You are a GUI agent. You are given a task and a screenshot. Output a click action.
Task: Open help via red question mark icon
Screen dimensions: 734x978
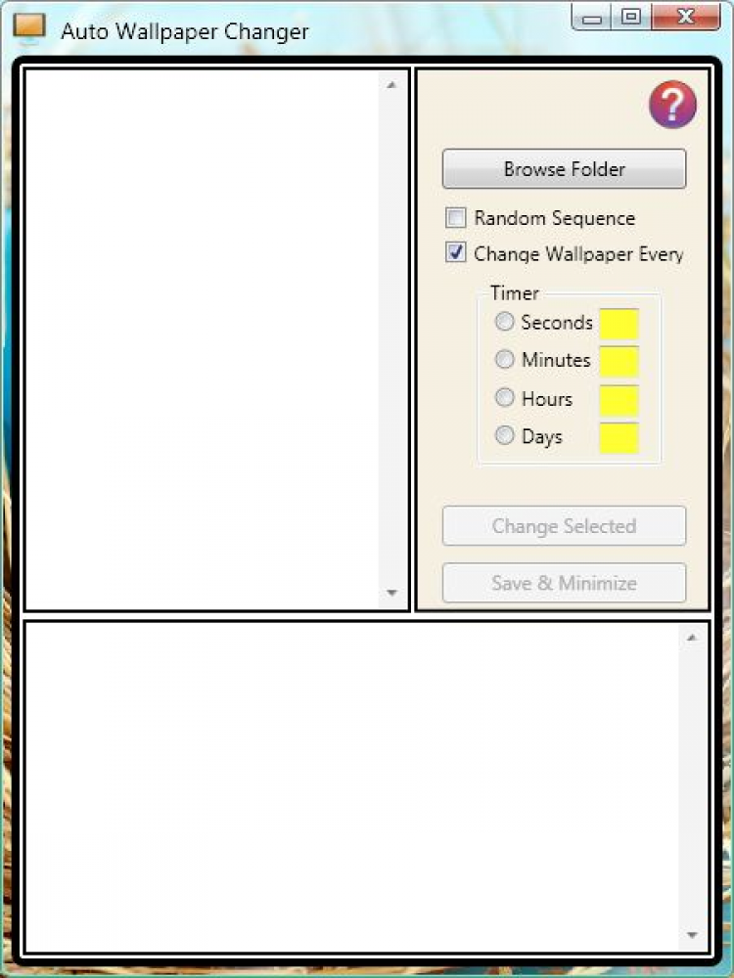coord(673,105)
